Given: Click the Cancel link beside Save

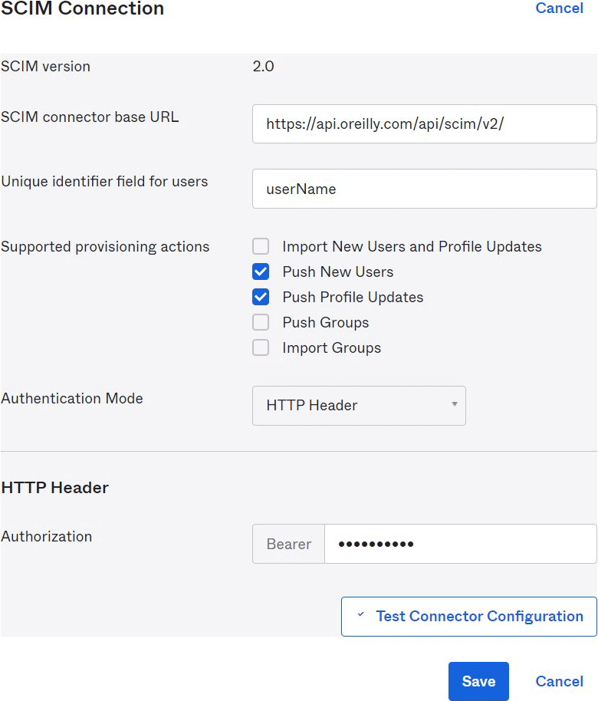Looking at the screenshot, I should 559,681.
